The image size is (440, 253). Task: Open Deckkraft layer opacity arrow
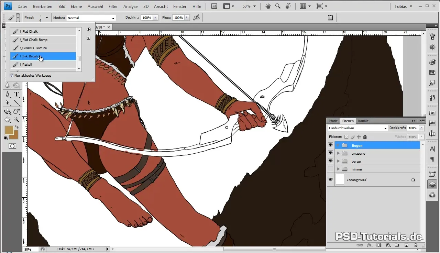pos(421,128)
